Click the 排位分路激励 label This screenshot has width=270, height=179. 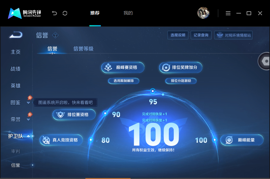[x=181, y=81]
